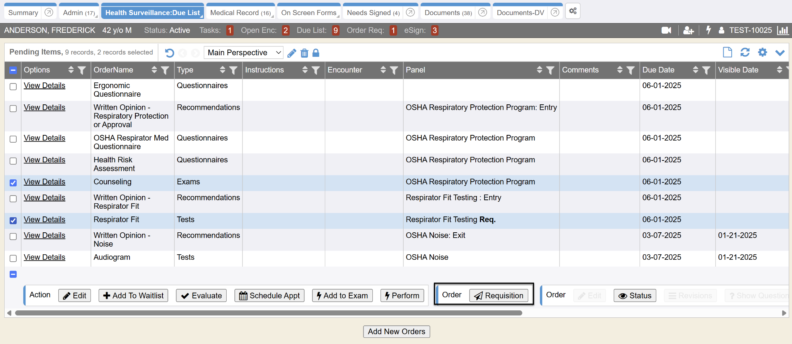Open filter on the Due Date column
792x344 pixels.
(x=706, y=70)
